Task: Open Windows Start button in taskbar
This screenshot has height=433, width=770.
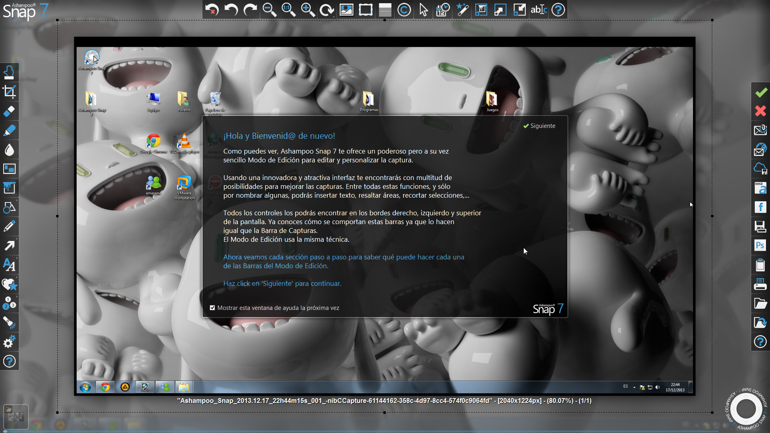Action: pos(85,387)
